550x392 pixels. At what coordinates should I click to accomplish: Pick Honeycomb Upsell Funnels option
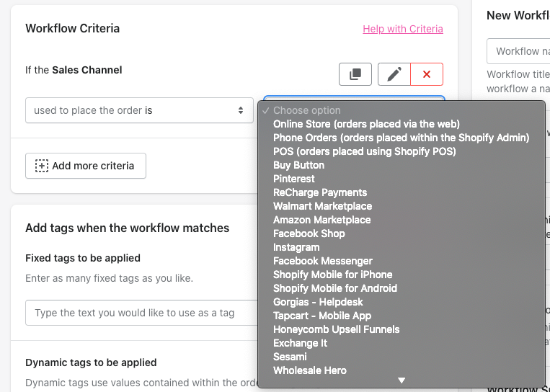[x=402, y=329]
